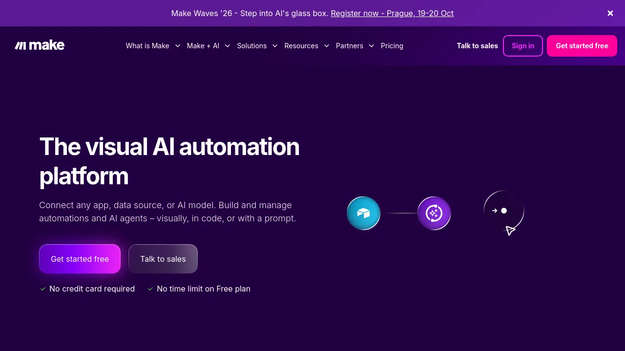Expand the What is Make chevron
Screen dimensions: 625x351
tap(177, 46)
